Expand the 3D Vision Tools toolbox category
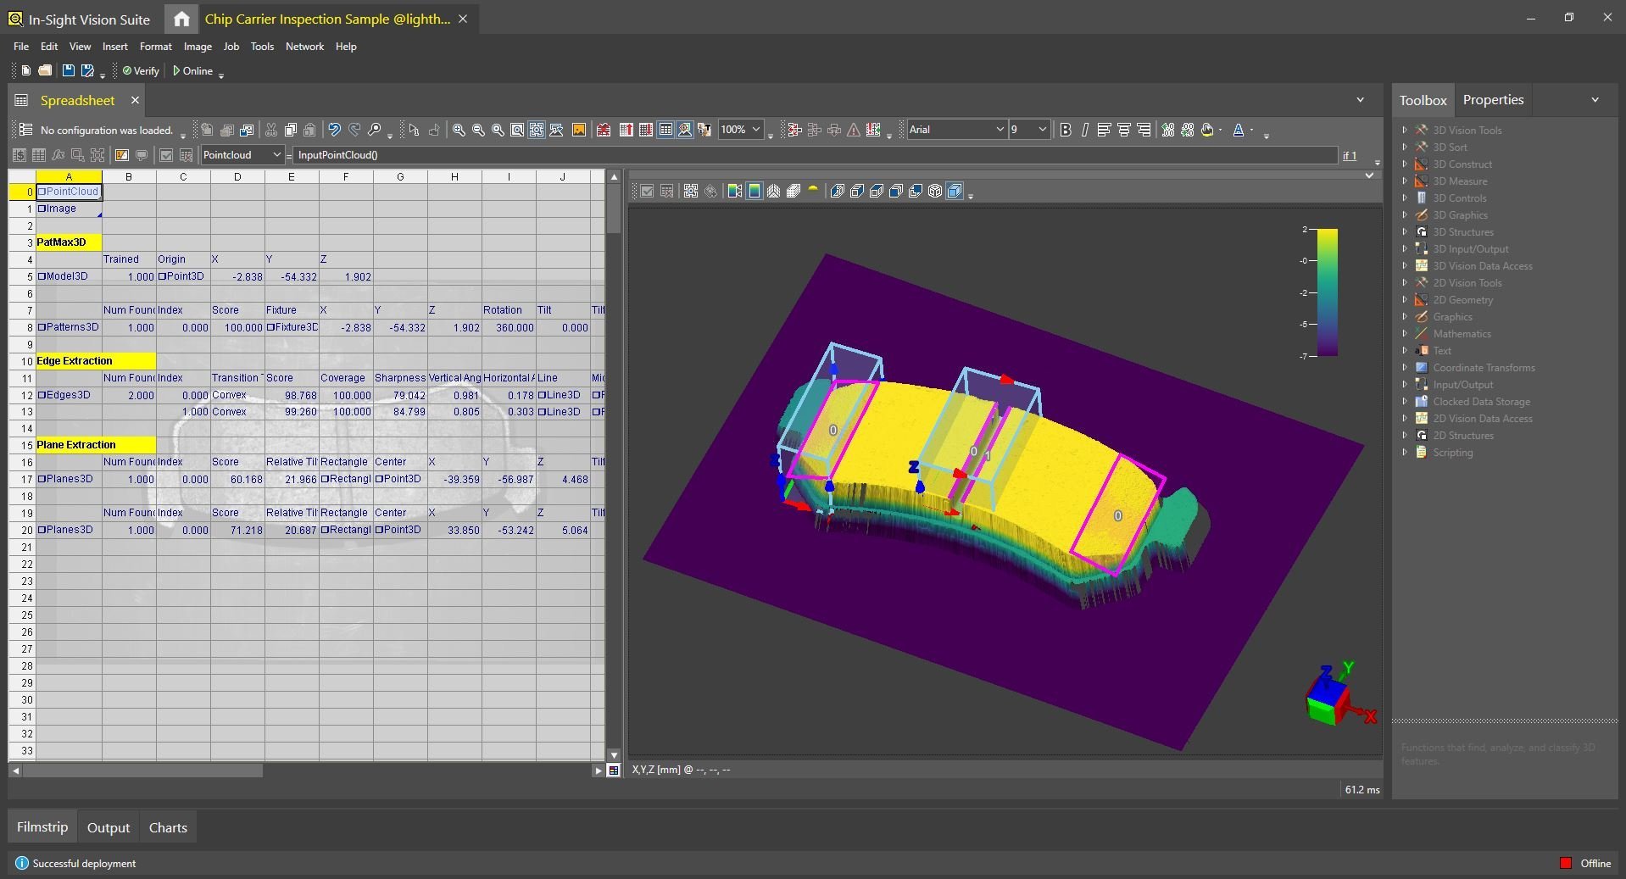Viewport: 1626px width, 879px height. pos(1405,131)
